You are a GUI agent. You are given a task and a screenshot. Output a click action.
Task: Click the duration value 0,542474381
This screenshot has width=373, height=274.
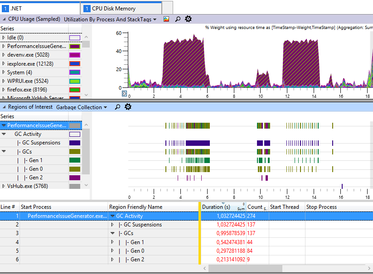231,242
